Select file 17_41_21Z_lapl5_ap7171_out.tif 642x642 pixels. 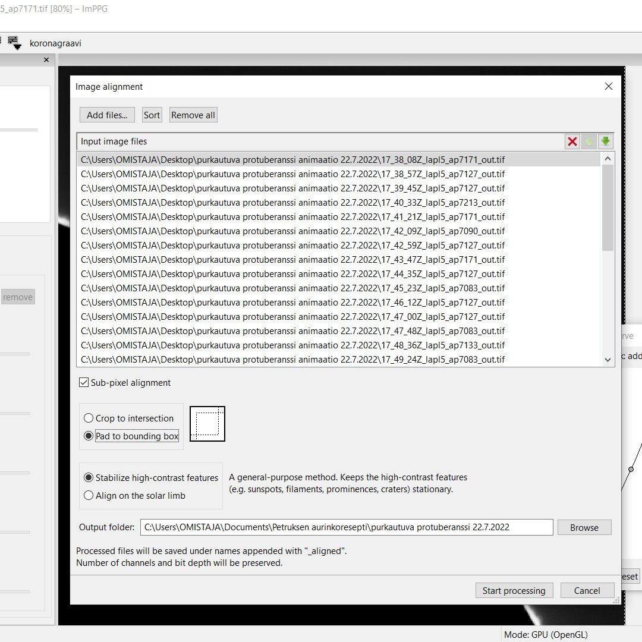click(x=338, y=217)
